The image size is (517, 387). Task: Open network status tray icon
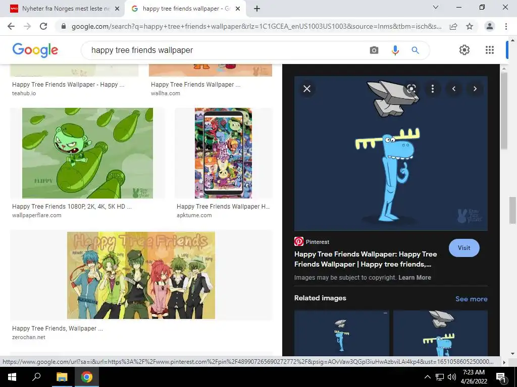[x=440, y=377]
